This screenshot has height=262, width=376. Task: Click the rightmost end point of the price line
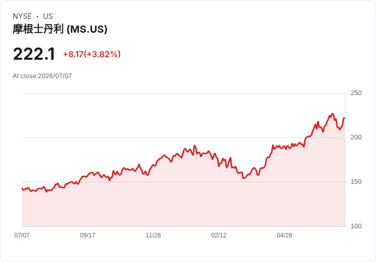click(x=344, y=118)
